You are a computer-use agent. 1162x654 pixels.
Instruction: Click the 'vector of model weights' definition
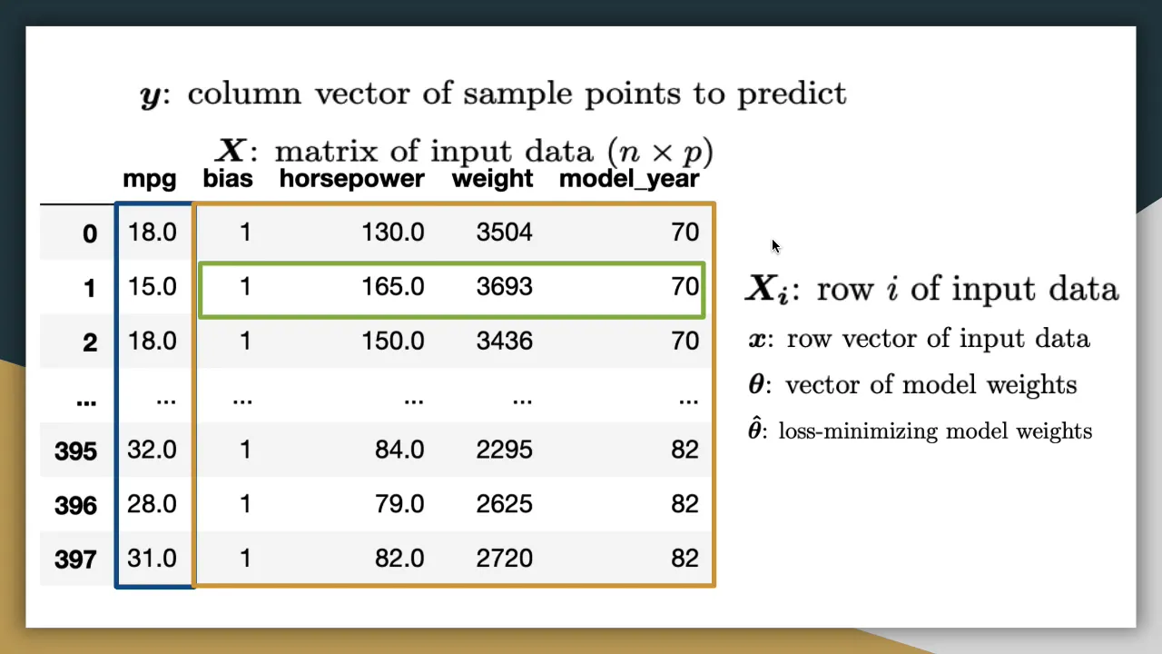(912, 384)
